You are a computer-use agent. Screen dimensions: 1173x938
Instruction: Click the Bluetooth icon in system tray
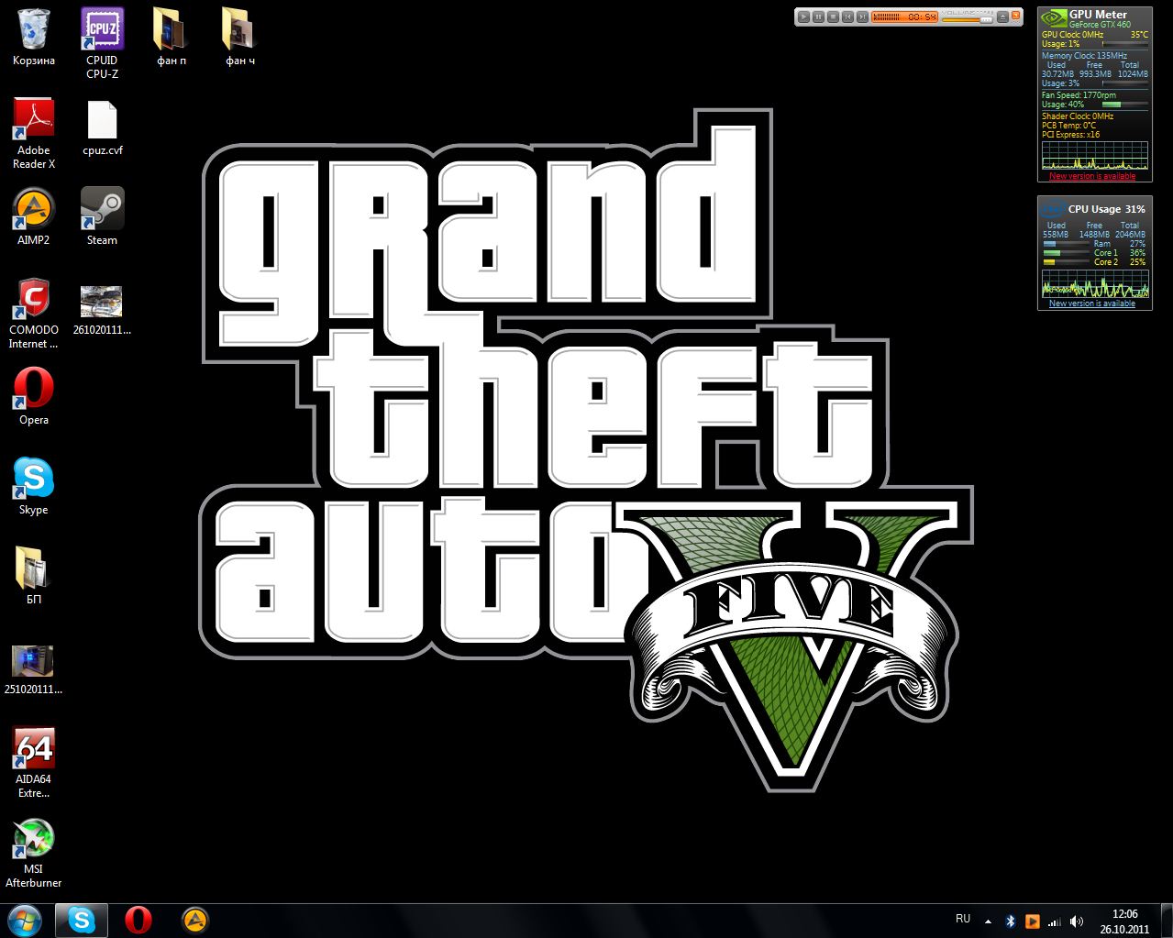[1011, 921]
